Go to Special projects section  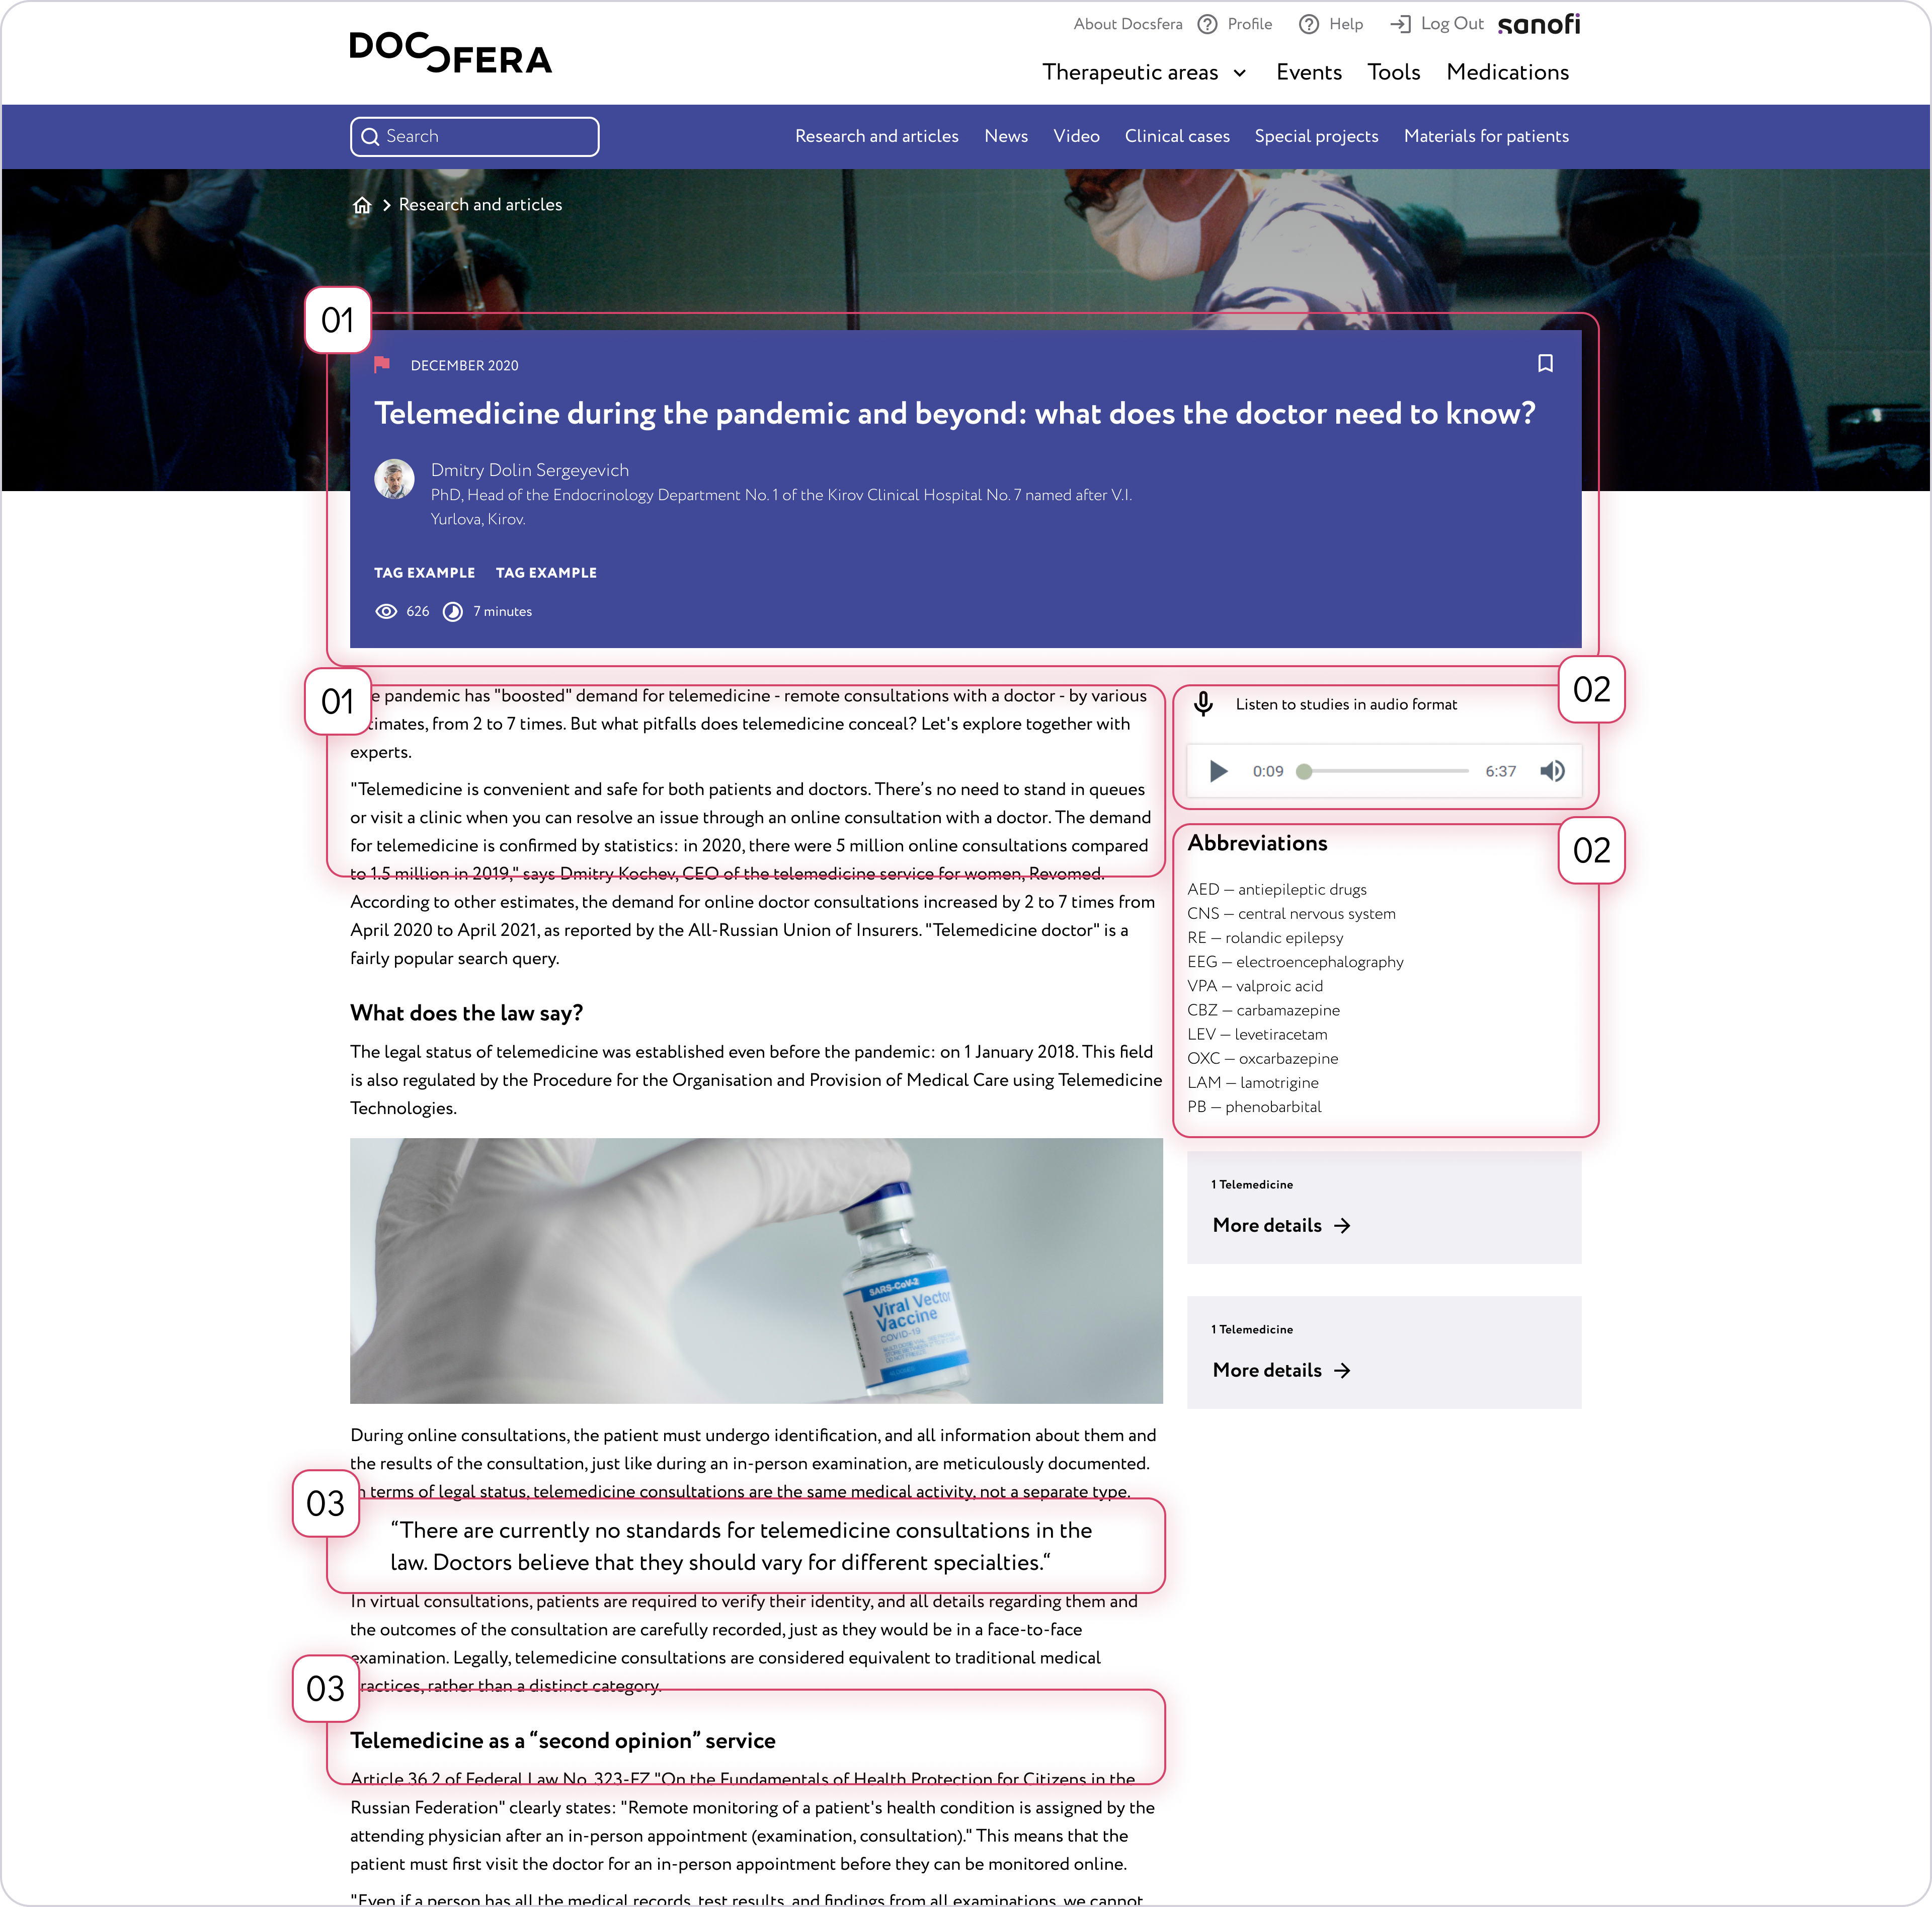[x=1316, y=136]
